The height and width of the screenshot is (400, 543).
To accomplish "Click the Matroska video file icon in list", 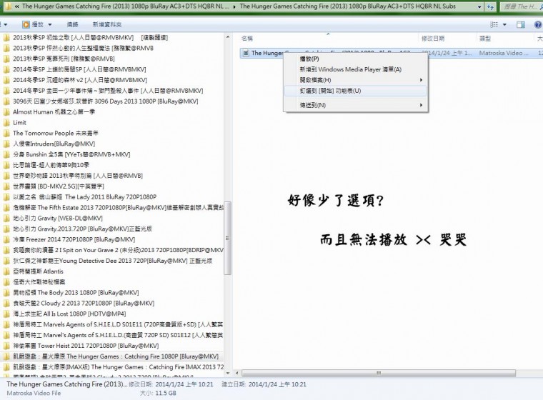I will click(x=246, y=53).
